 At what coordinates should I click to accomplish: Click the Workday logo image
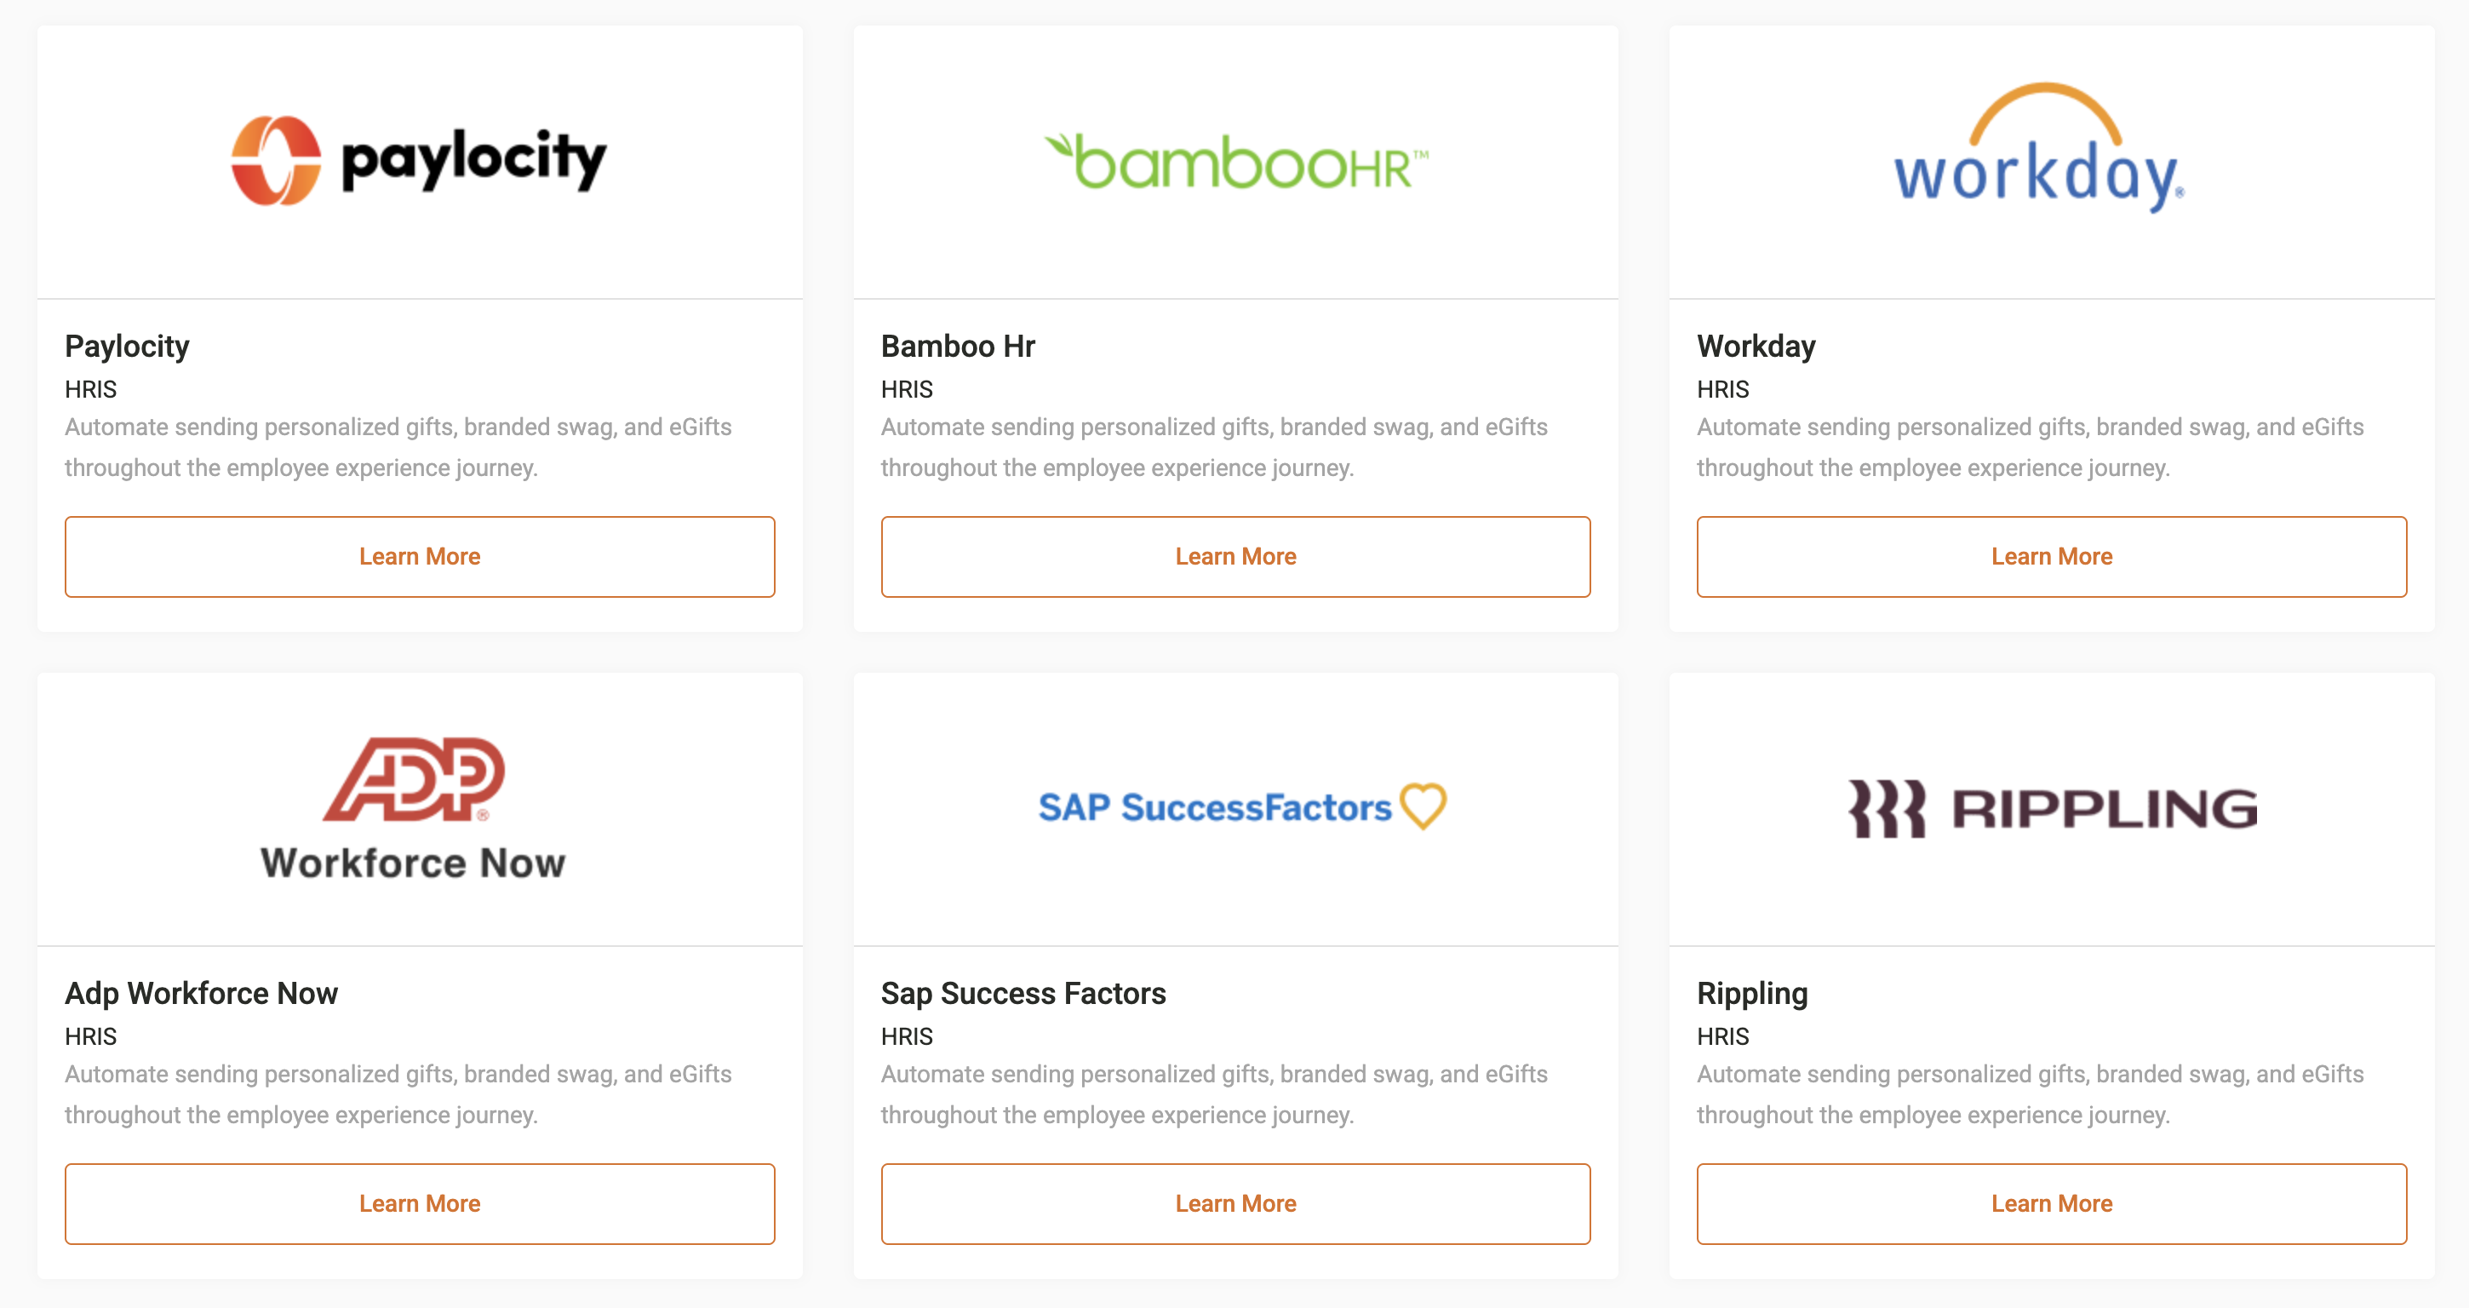tap(2039, 150)
